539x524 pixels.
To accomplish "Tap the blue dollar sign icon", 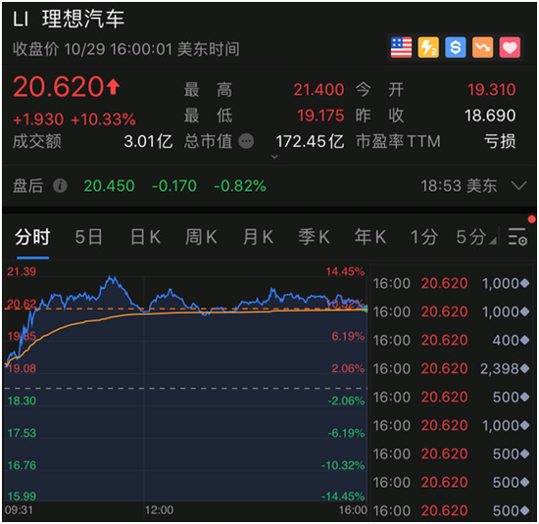I will (x=456, y=47).
